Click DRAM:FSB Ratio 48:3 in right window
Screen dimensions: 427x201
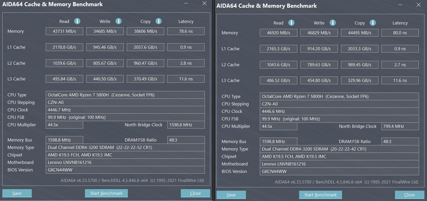400,141
